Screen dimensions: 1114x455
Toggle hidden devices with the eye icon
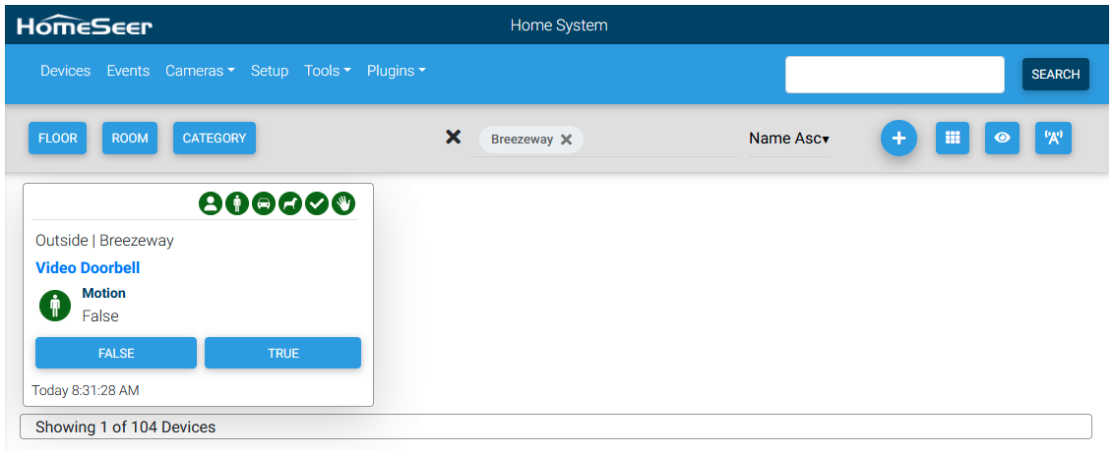(1002, 139)
